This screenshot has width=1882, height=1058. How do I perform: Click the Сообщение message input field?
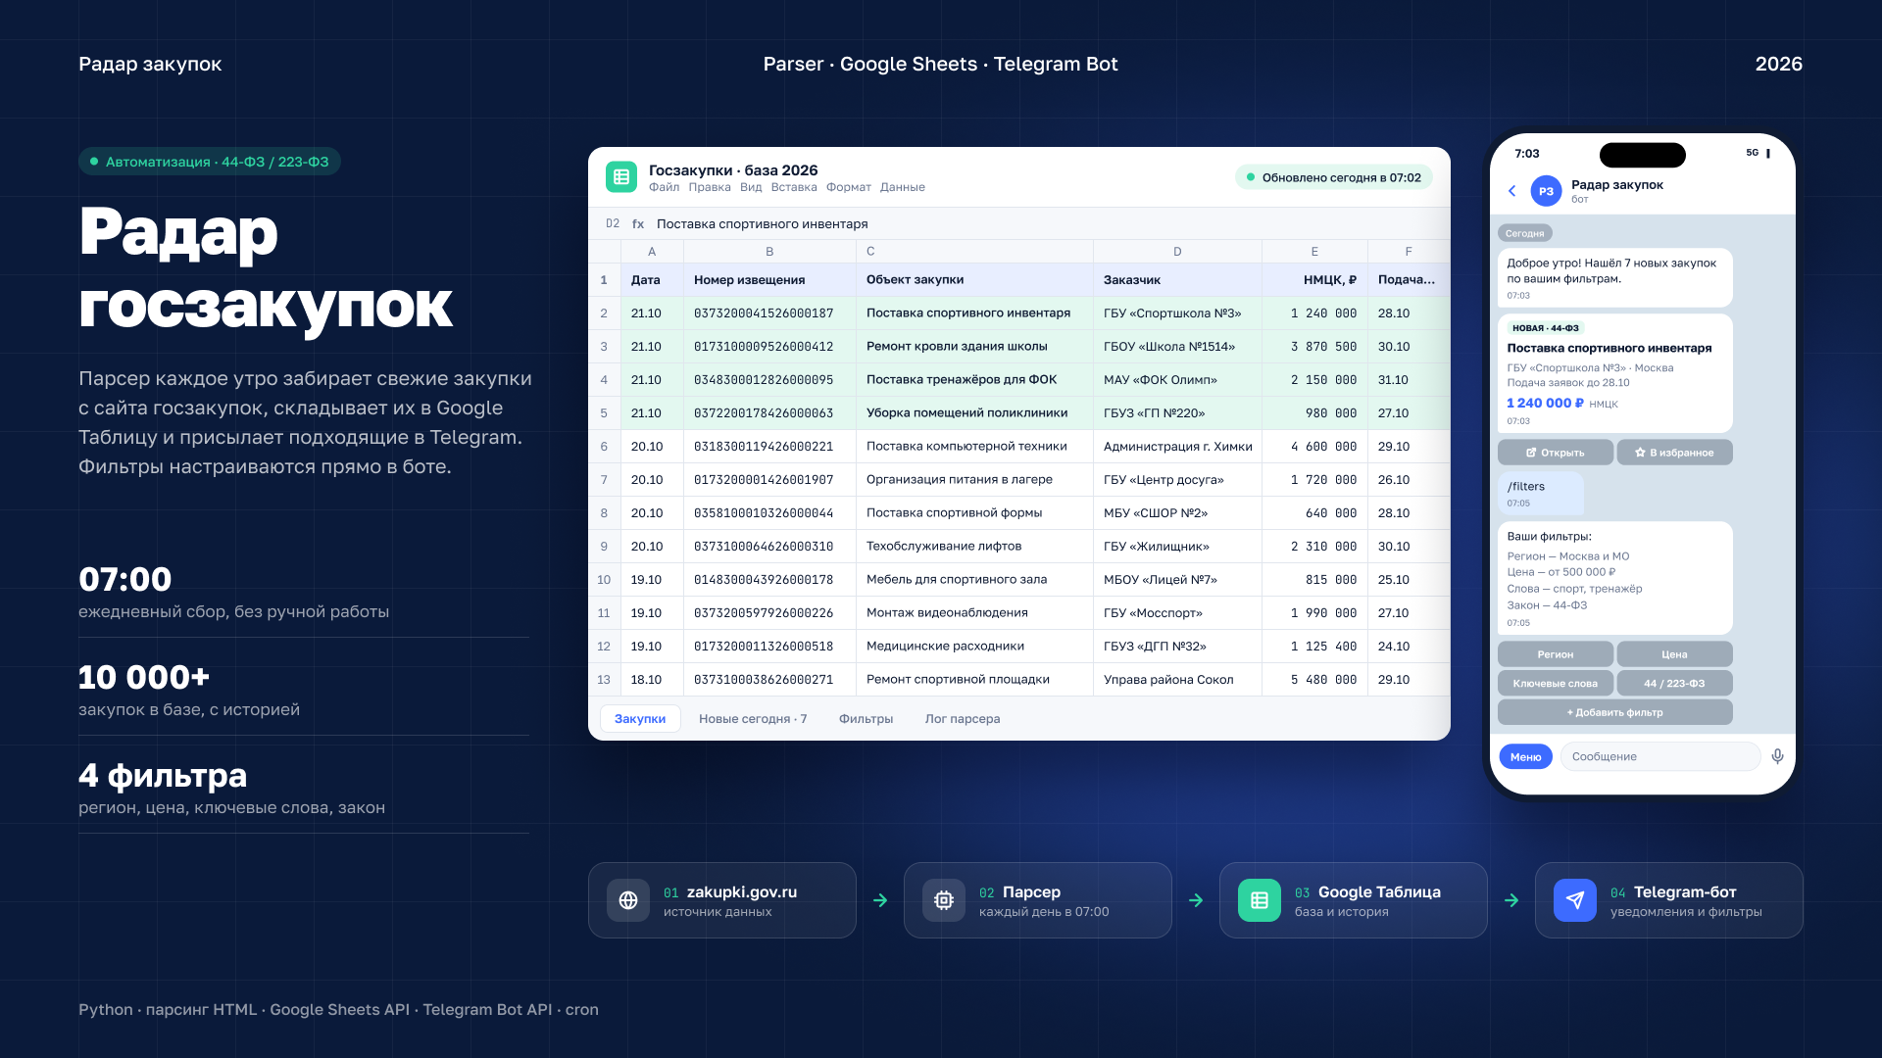pos(1660,756)
